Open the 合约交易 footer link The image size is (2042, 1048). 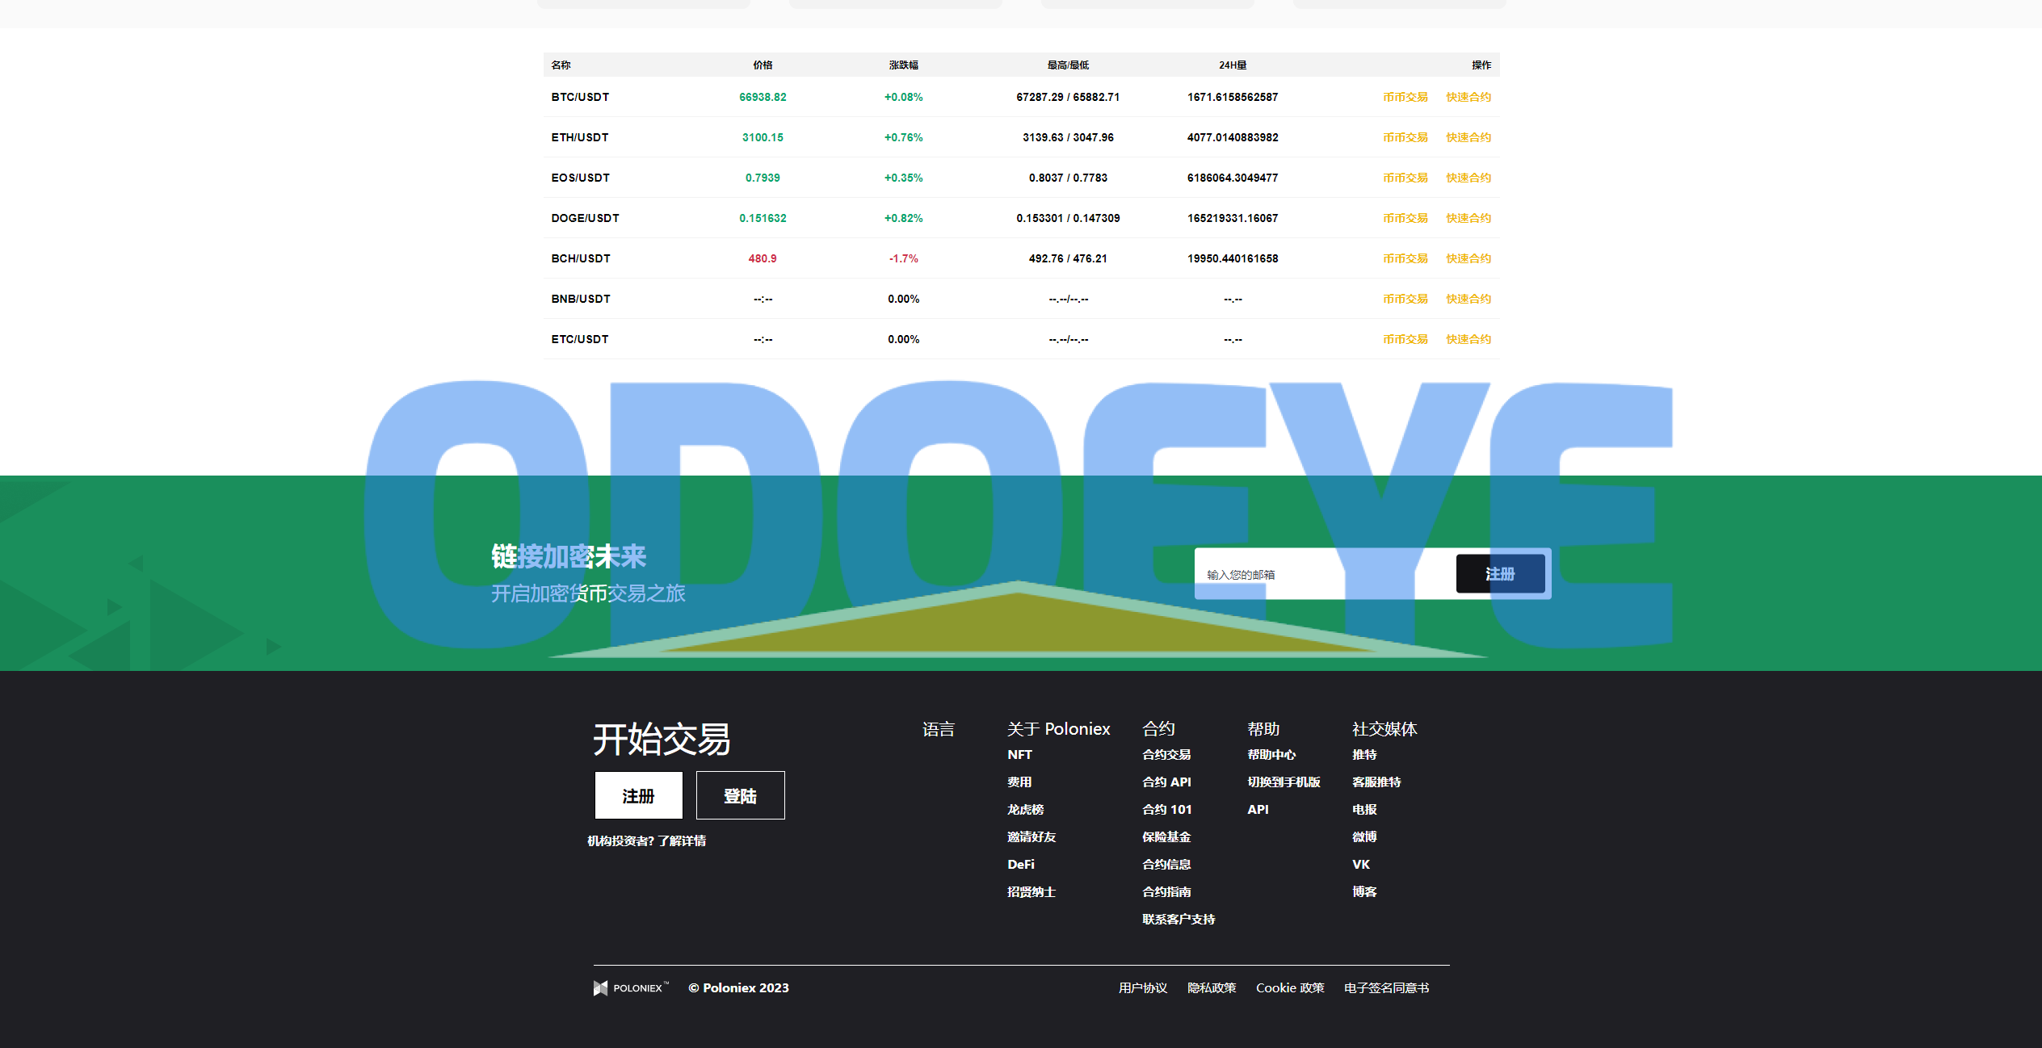[1166, 755]
